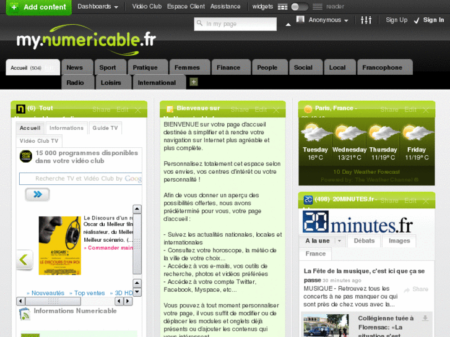Select the Accueil (504) page tab
This screenshot has height=337, width=450.
pyautogui.click(x=33, y=67)
